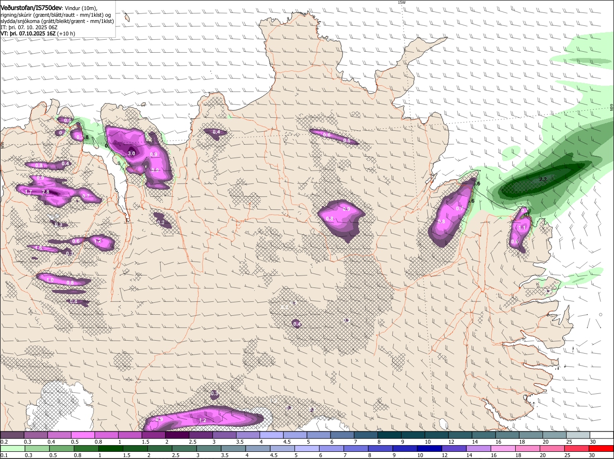The width and height of the screenshot is (614, 459).
Task: Click the '1.1' value label in the eastern snow patch
Action: click(522, 228)
